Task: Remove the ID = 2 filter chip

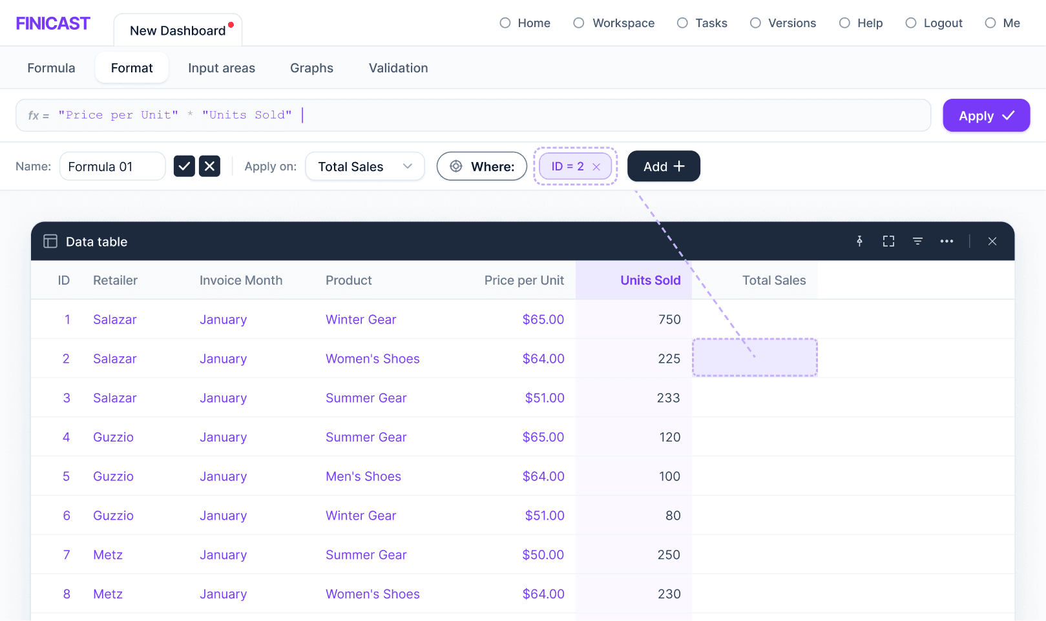Action: pyautogui.click(x=596, y=167)
